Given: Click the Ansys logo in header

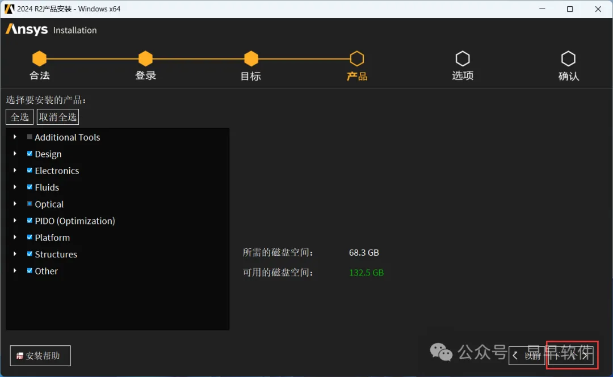Looking at the screenshot, I should click(27, 29).
